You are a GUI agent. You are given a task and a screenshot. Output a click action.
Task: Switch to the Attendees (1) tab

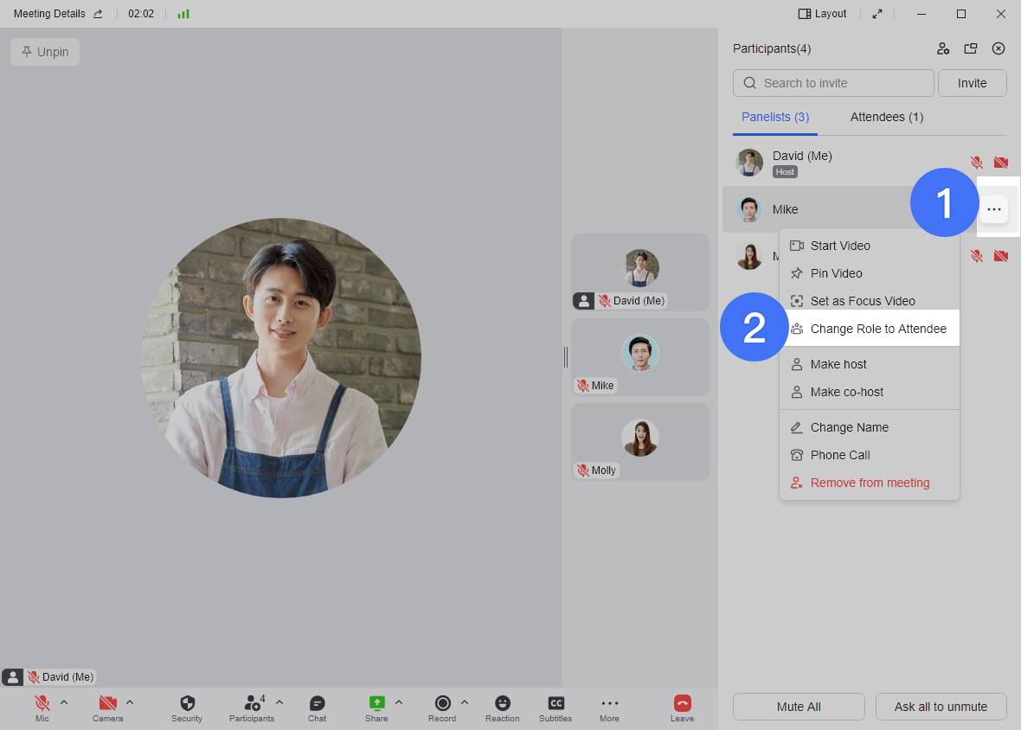[887, 117]
